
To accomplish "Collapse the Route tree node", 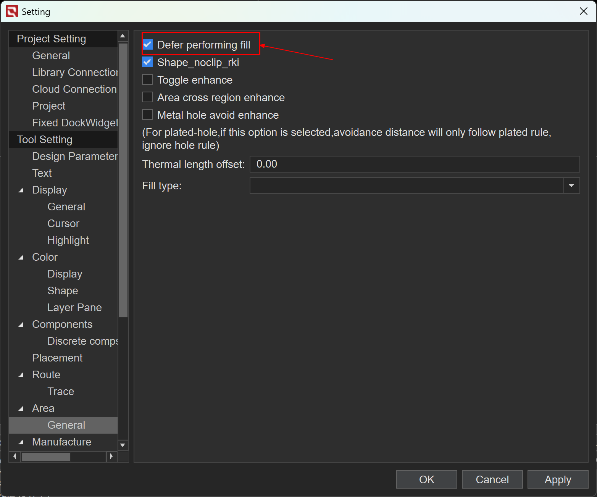I will pyautogui.click(x=21, y=375).
